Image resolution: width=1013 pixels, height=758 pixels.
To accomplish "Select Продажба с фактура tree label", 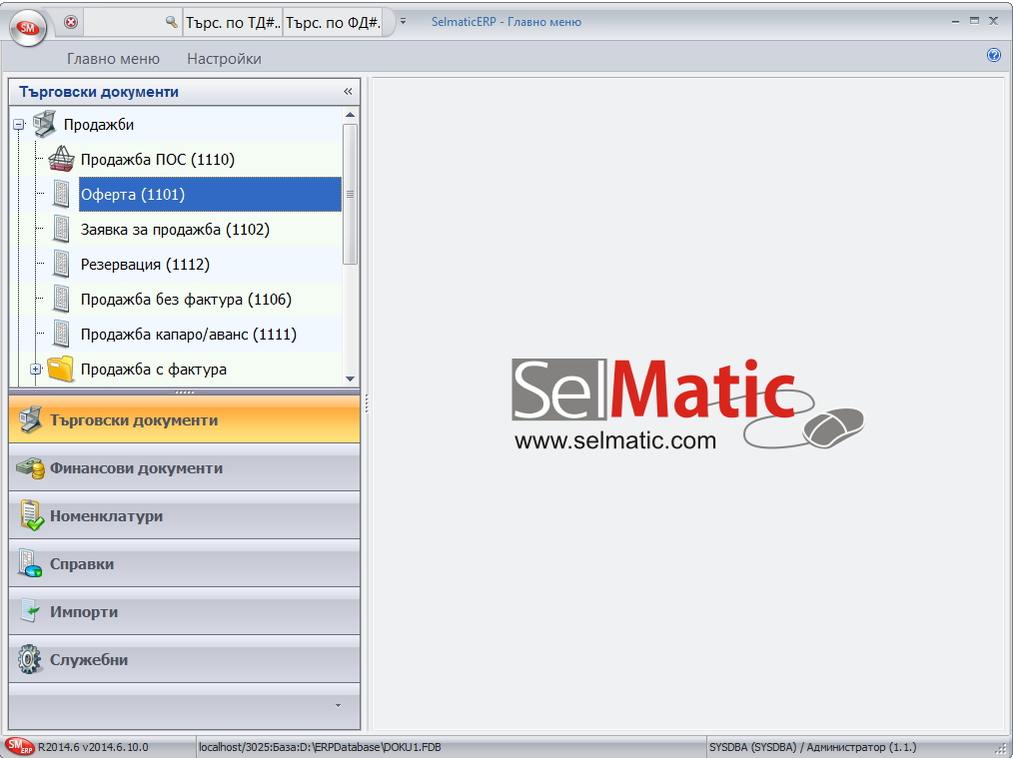I will pyautogui.click(x=153, y=369).
